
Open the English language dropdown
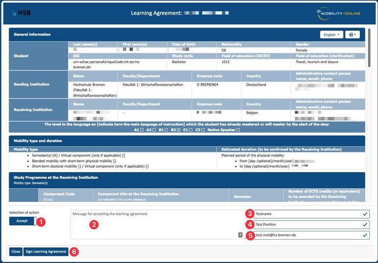click(x=332, y=35)
